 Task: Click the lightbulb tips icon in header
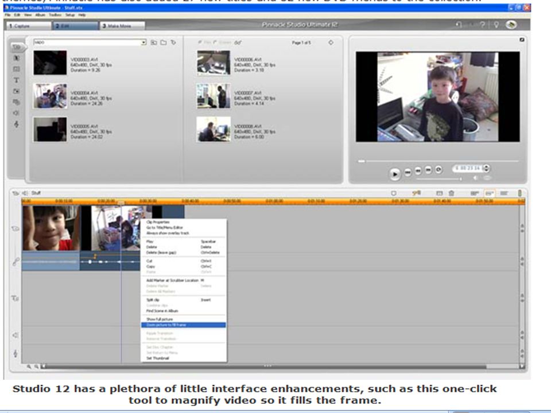pyautogui.click(x=496, y=25)
